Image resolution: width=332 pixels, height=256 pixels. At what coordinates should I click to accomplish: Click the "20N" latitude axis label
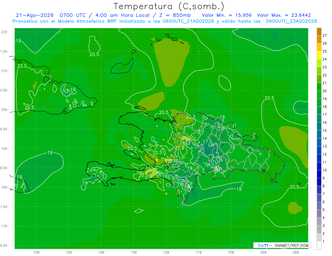(x=4, y=110)
